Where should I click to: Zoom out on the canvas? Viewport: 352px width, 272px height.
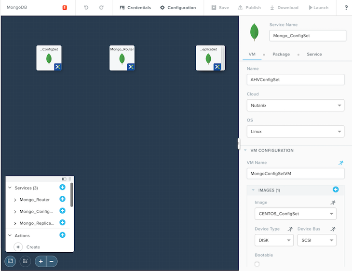point(52,261)
